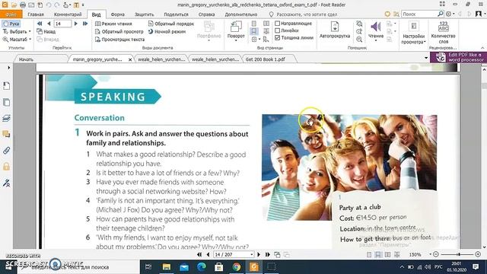Click the Tell me search box
Viewport: 487px width, 274px height.
(303, 14)
